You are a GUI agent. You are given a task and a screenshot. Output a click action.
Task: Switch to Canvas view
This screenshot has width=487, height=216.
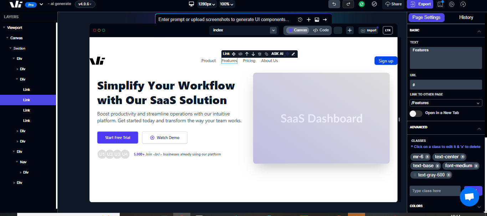pos(298,30)
